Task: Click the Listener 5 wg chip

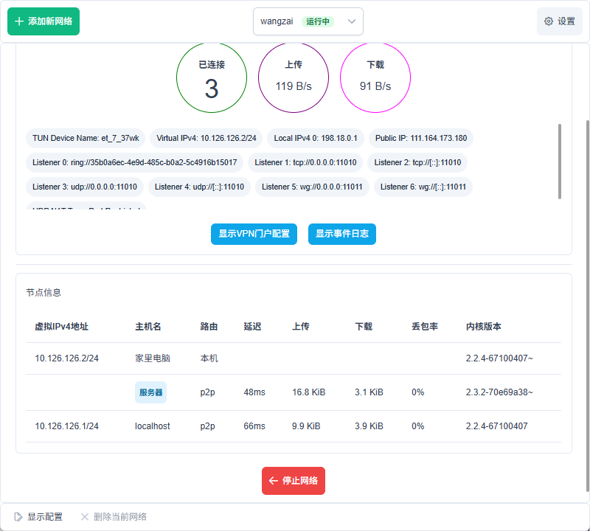Action: pos(312,187)
